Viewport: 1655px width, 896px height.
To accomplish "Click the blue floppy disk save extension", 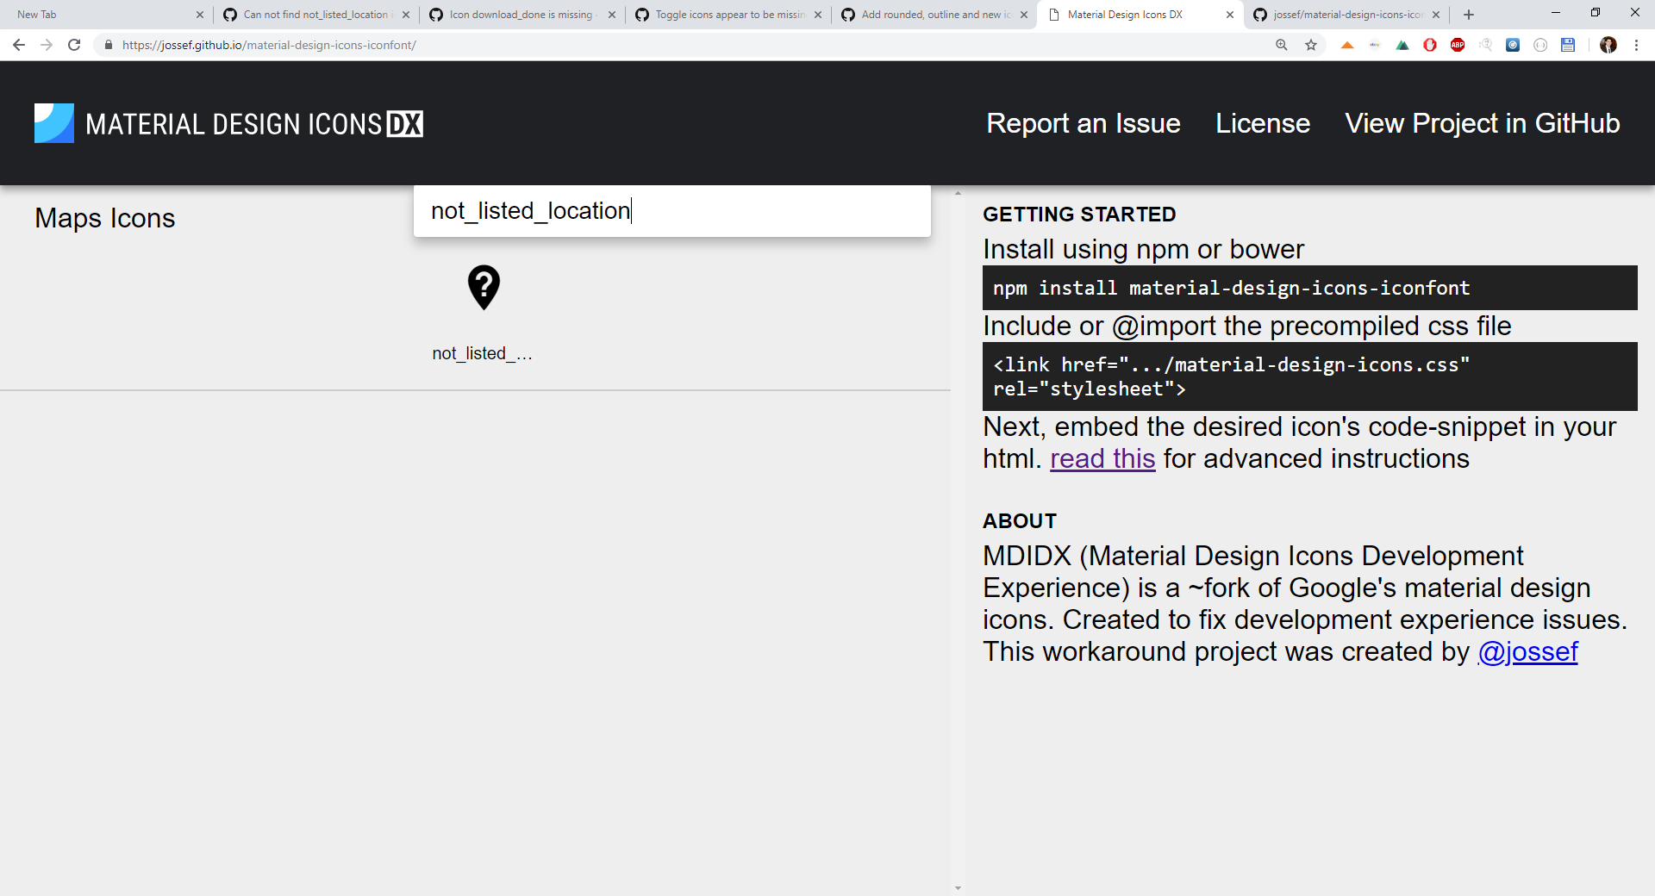I will [x=1568, y=45].
